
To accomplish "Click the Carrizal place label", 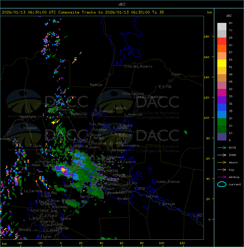I will tap(87, 197).
